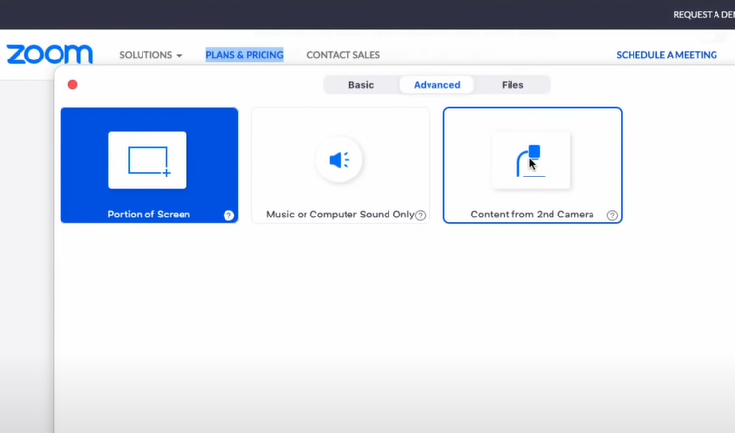The image size is (735, 433).
Task: Click the Contact Sales link
Action: [343, 55]
